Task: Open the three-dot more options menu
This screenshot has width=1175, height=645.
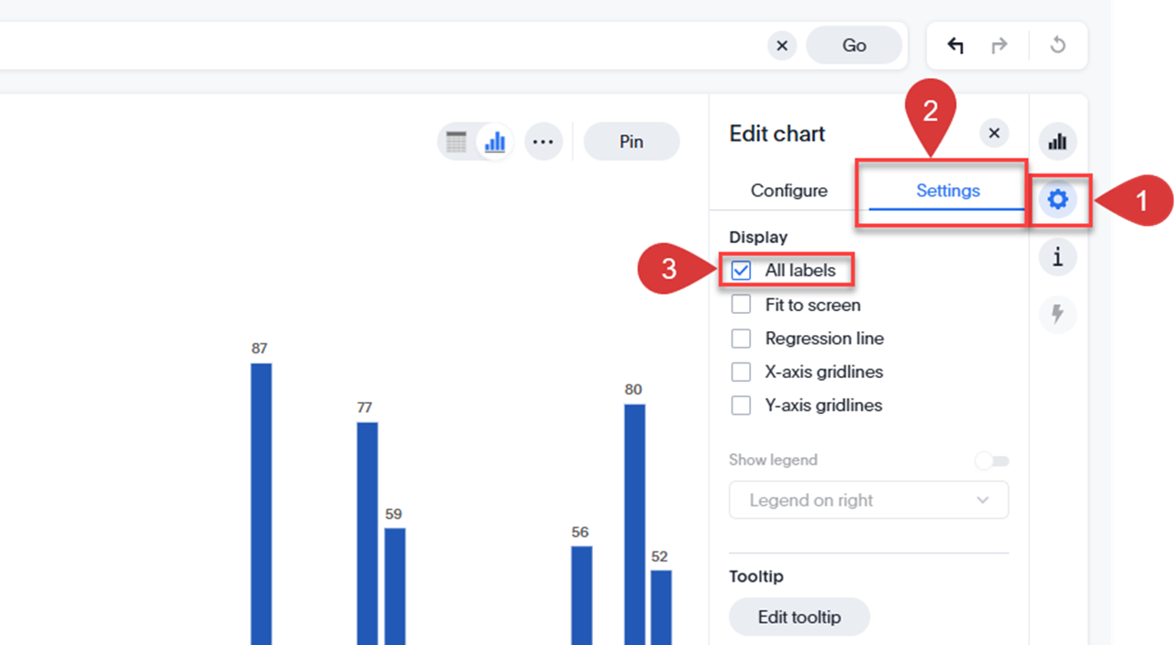Action: tap(543, 142)
